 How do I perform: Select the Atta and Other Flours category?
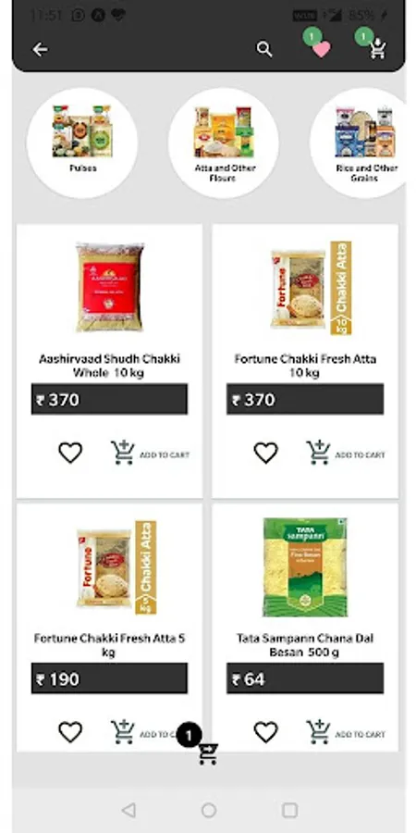(x=224, y=143)
